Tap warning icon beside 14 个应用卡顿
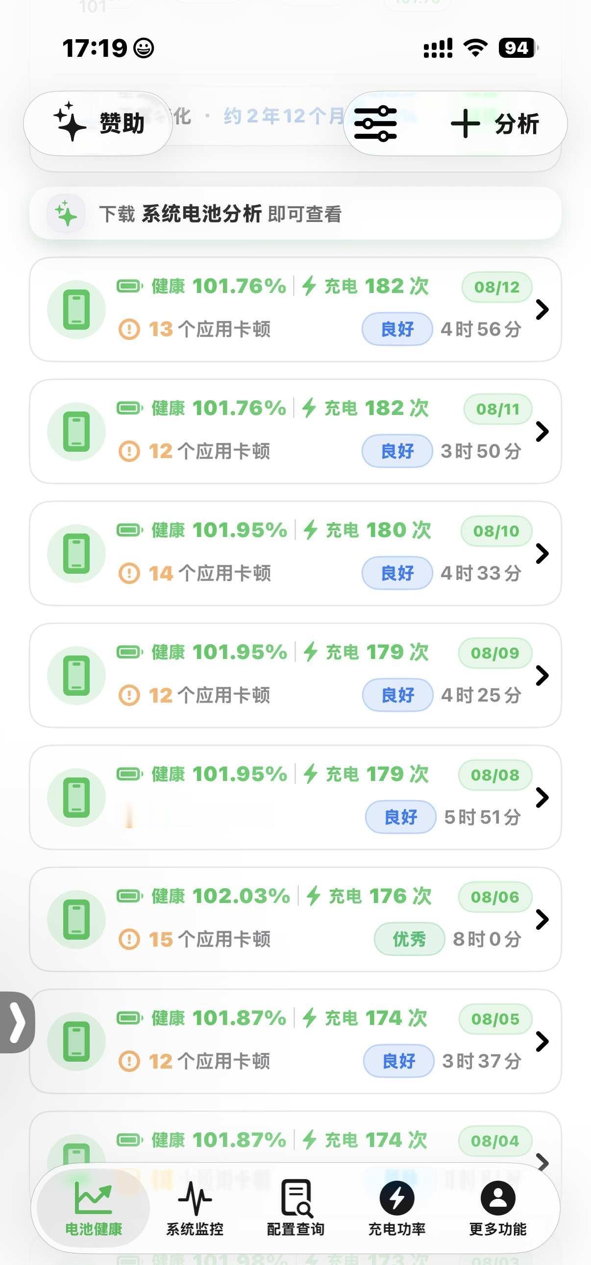This screenshot has height=1265, width=591. (129, 573)
